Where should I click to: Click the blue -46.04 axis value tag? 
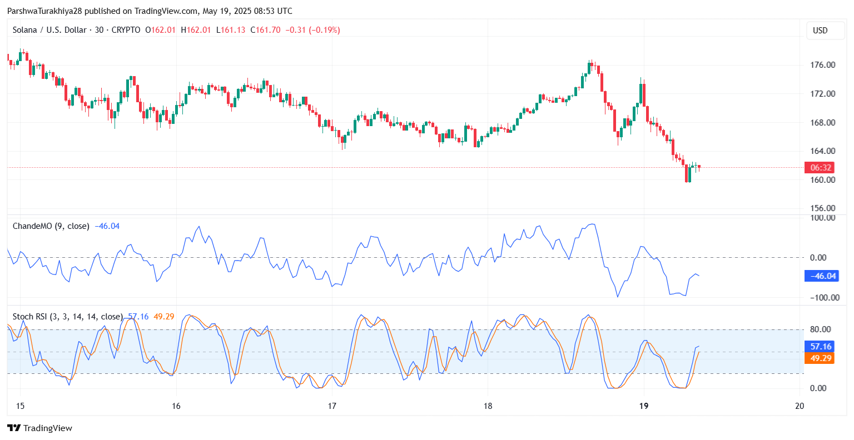coord(822,276)
